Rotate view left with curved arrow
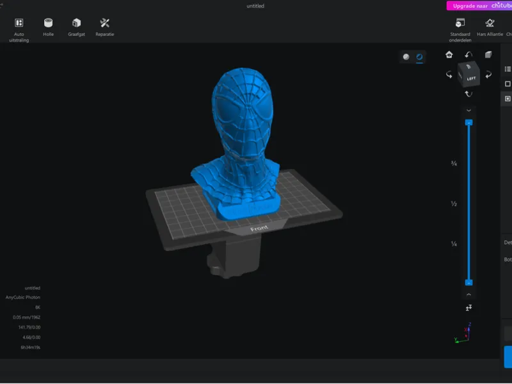 point(449,75)
